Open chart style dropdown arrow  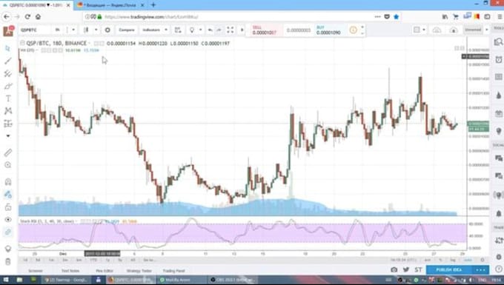click(96, 30)
